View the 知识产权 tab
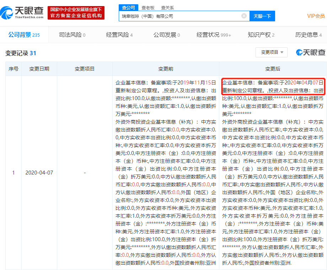The width and height of the screenshot is (327, 270). [x=261, y=35]
